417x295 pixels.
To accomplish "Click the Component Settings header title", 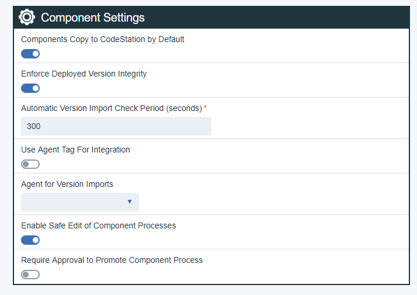I will (93, 18).
